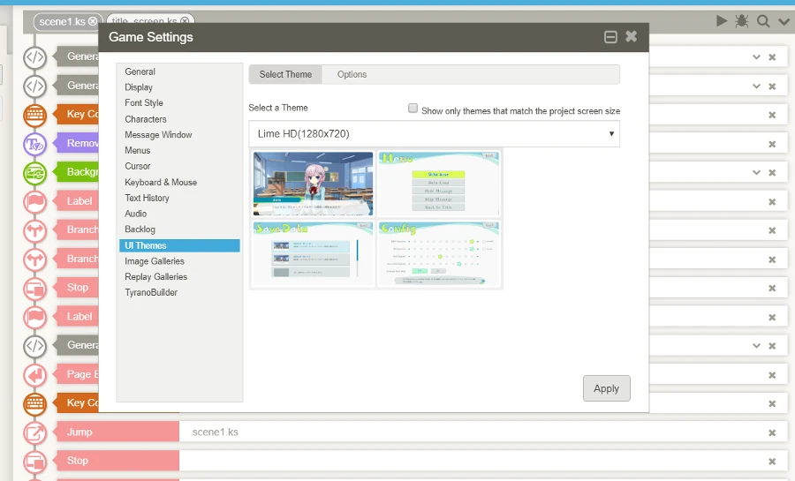
Task: Enable show only matching screen size themes
Action: [413, 109]
